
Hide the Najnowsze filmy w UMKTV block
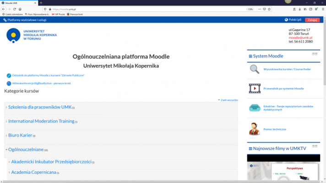point(313,146)
